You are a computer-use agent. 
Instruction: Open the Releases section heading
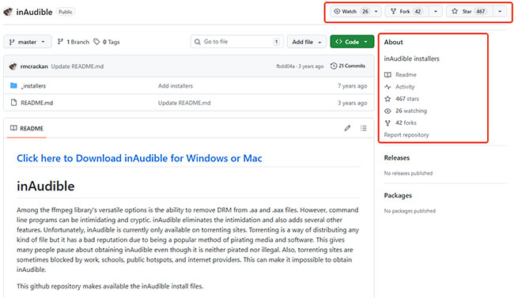(x=397, y=157)
